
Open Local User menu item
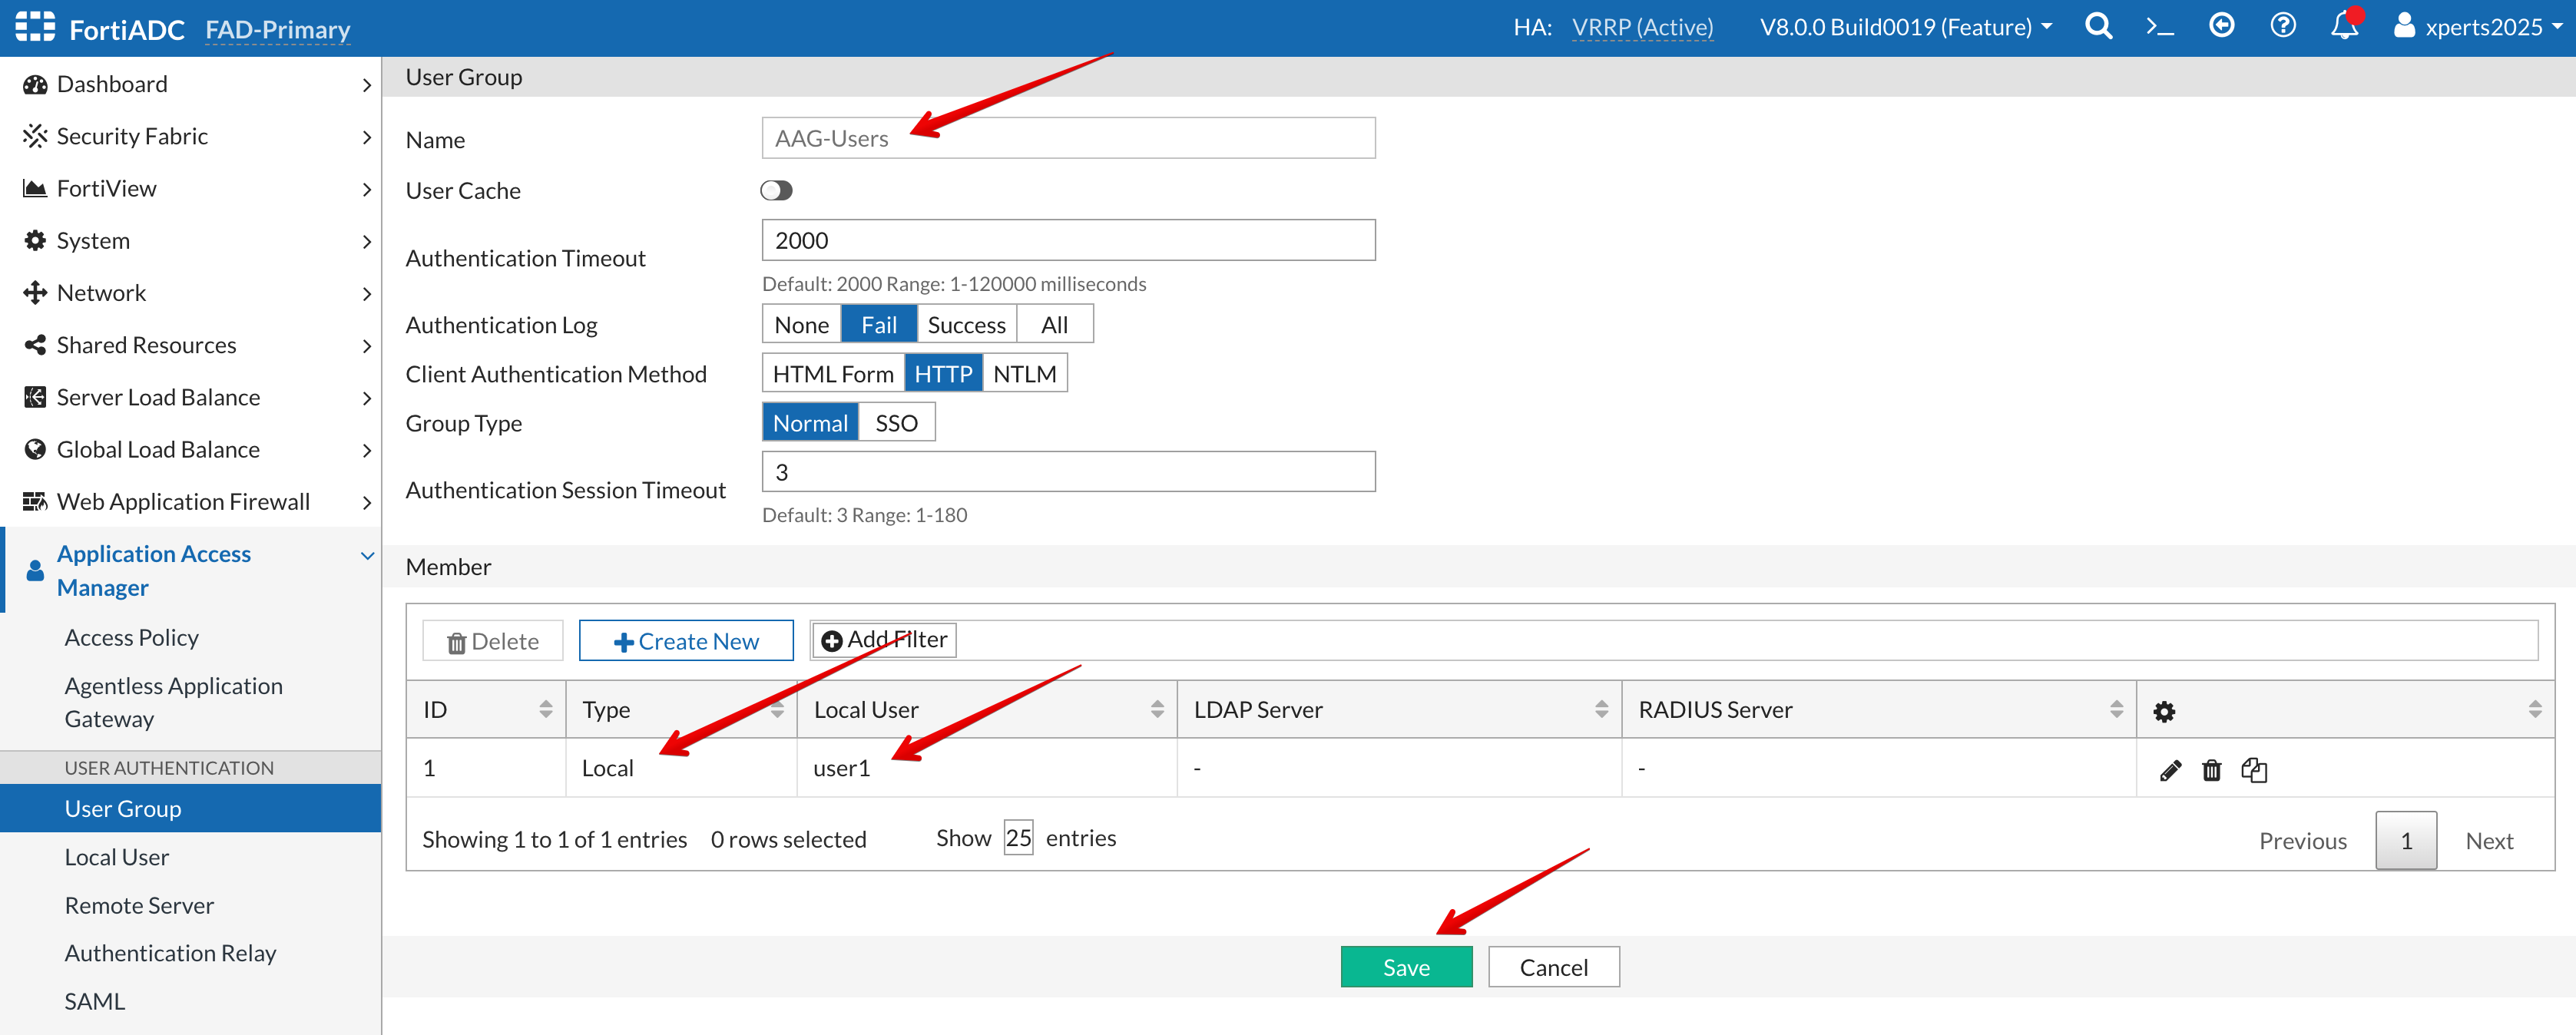(x=117, y=857)
